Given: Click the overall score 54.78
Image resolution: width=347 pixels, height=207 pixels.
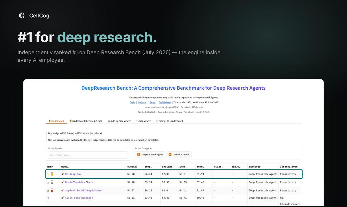Looking at the screenshot, I should click(131, 182).
